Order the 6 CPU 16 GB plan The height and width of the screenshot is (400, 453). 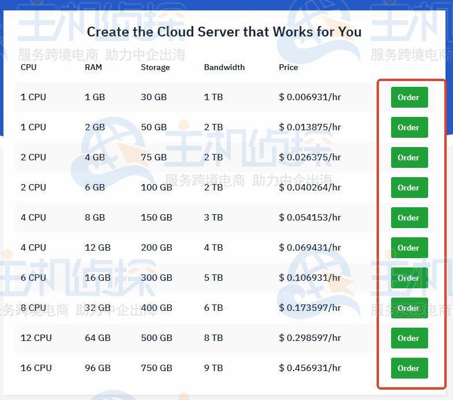pos(409,278)
